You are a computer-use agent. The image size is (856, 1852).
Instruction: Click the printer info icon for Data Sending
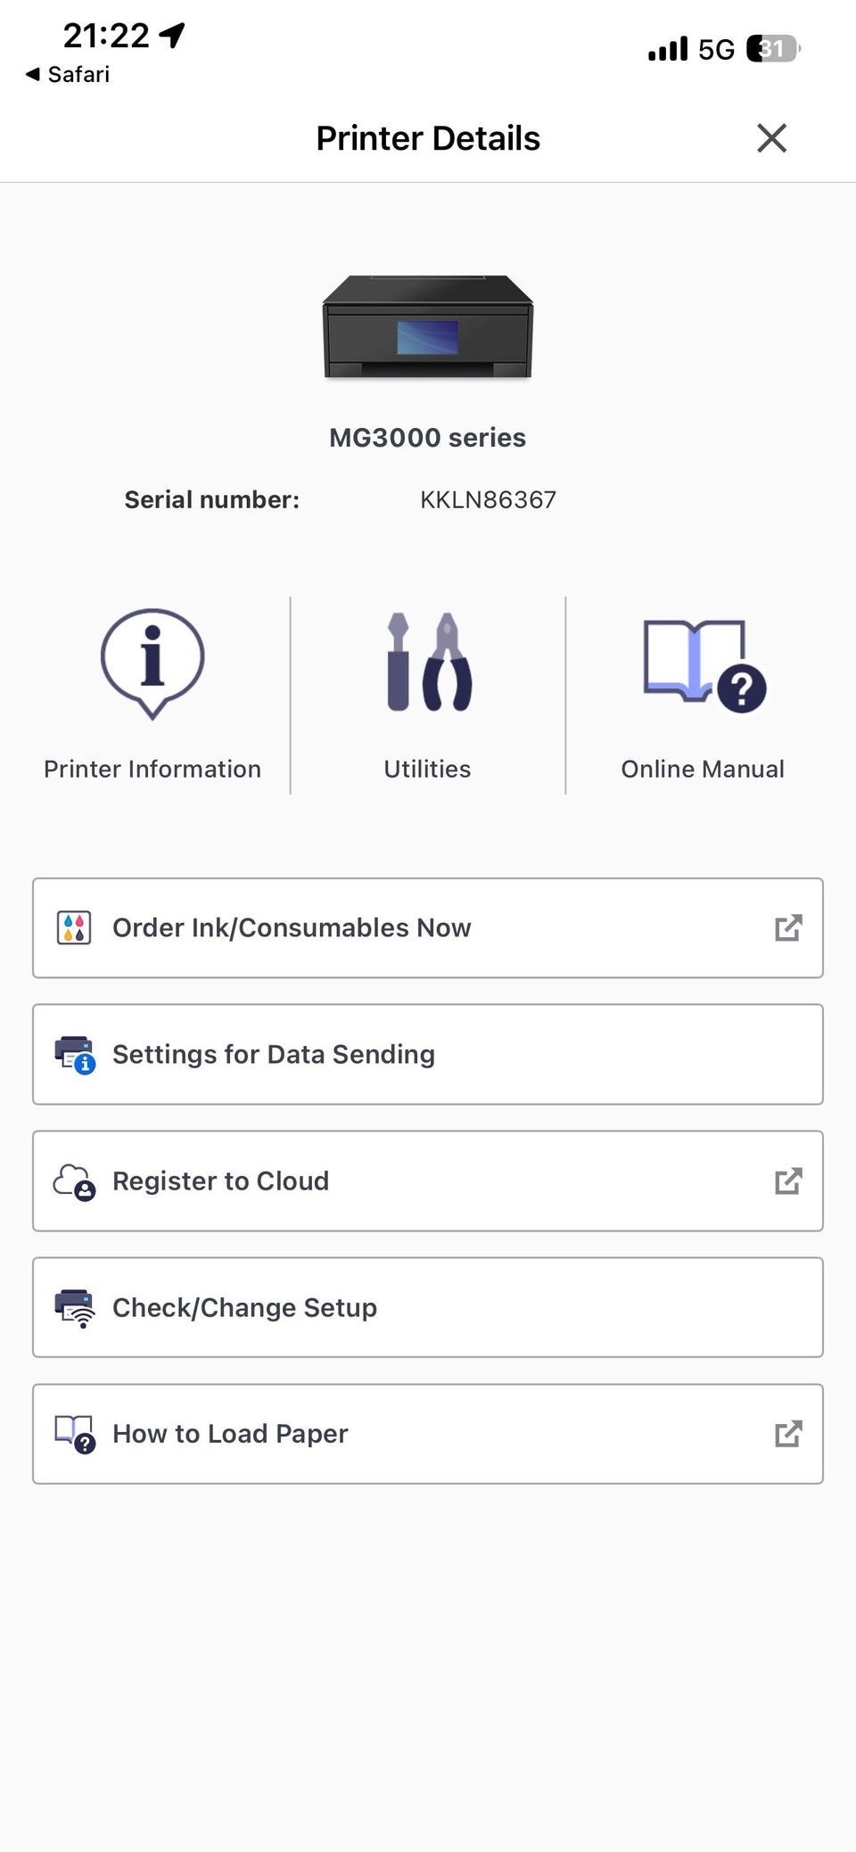pos(75,1055)
